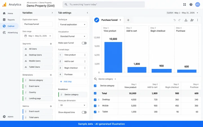The width and height of the screenshot is (203, 127).
Task: Toggle the Make open funnel switch
Action: [x=84, y=43]
